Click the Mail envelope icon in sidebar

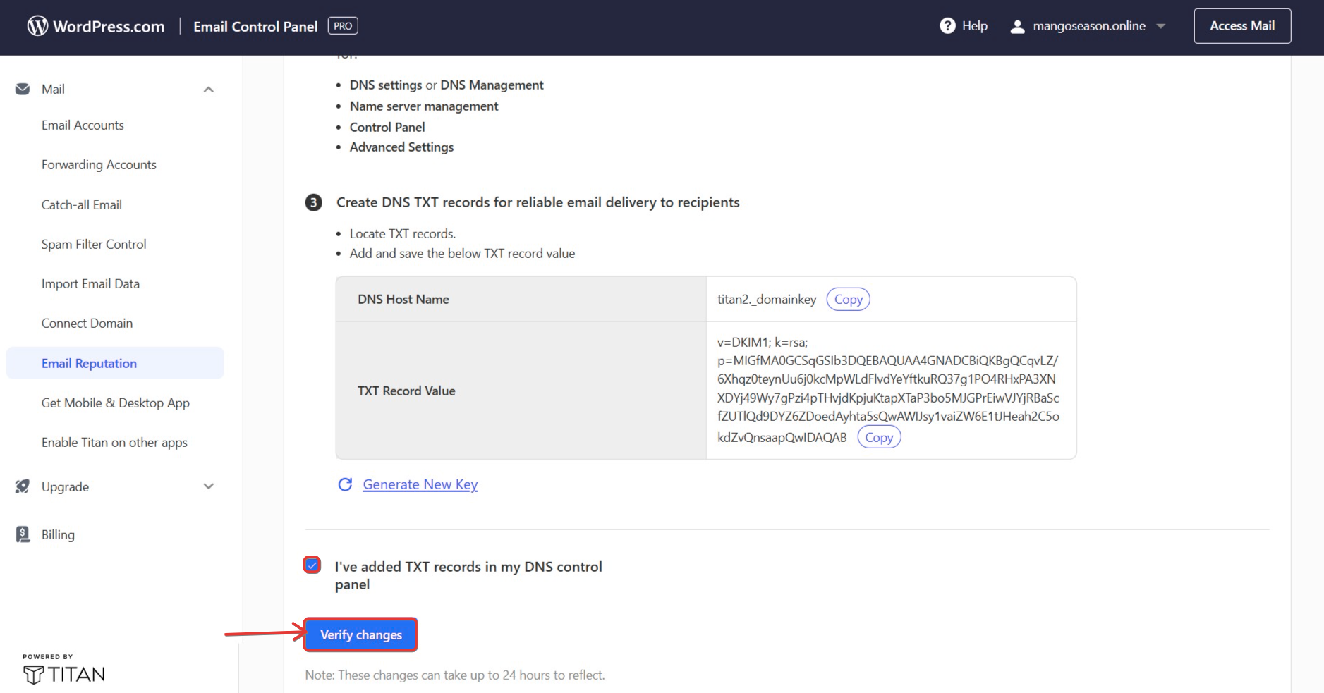click(23, 89)
